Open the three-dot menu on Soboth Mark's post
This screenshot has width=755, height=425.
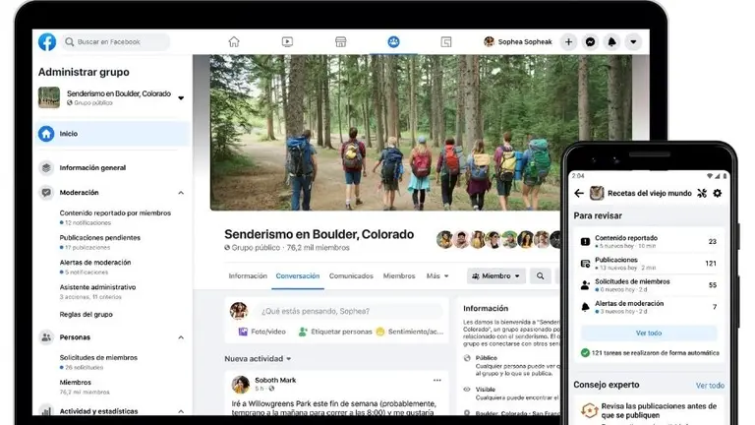pyautogui.click(x=436, y=380)
